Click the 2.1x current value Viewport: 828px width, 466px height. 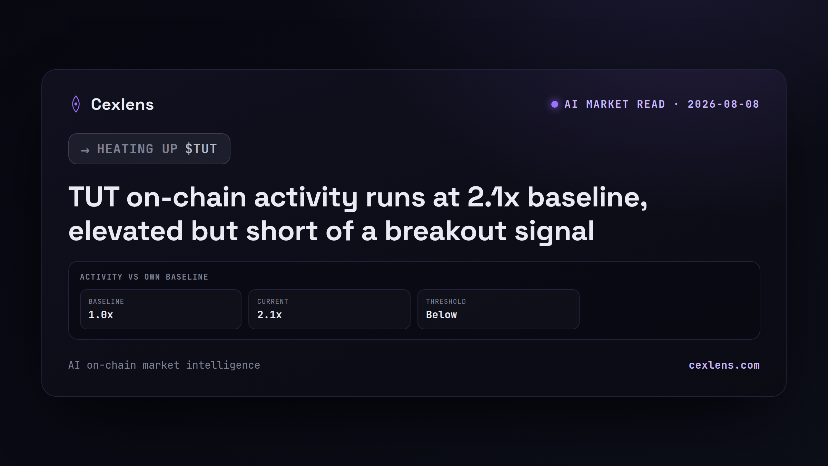[269, 315]
